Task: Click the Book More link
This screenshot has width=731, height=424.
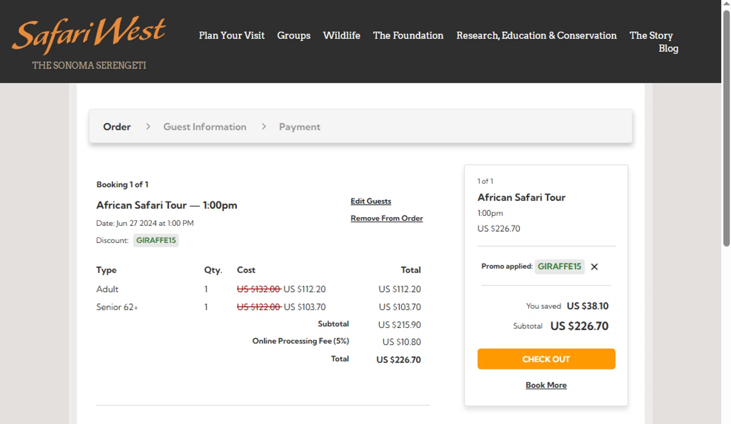Action: (546, 385)
